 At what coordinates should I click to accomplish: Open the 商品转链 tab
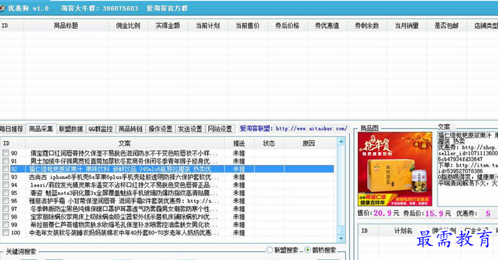pyautogui.click(x=130, y=129)
